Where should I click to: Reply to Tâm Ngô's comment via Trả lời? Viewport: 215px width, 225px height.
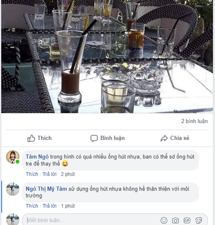tap(49, 174)
